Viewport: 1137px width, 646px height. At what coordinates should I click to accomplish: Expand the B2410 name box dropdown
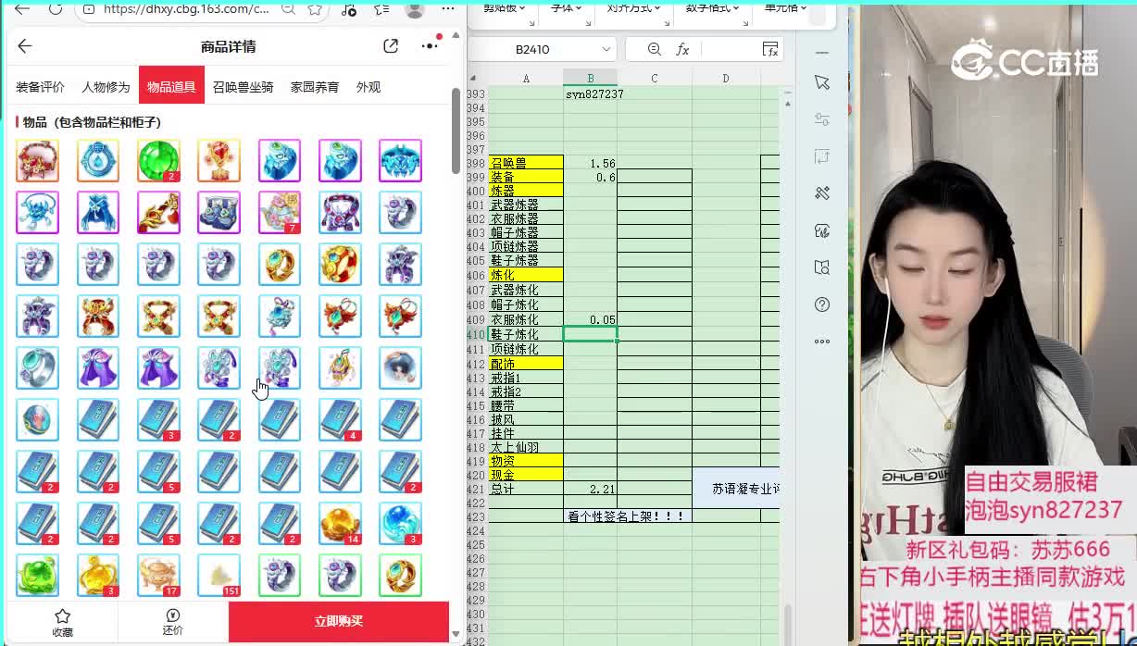[x=606, y=49]
